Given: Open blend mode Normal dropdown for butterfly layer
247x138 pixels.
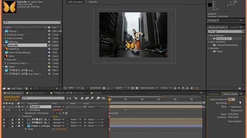Looking at the screenshot, I should coord(58,107).
